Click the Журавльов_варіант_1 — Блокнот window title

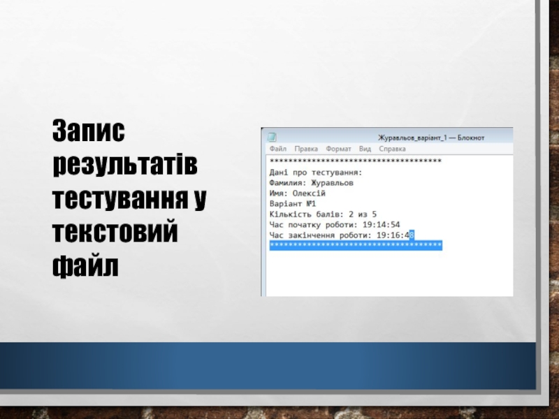430,137
